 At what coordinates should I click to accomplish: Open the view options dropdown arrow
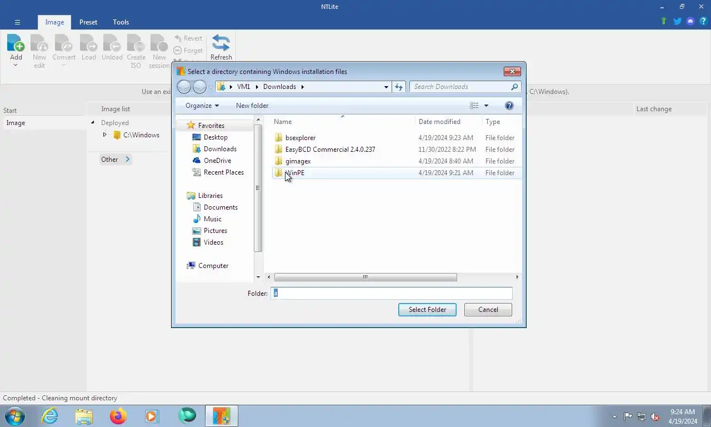point(486,106)
